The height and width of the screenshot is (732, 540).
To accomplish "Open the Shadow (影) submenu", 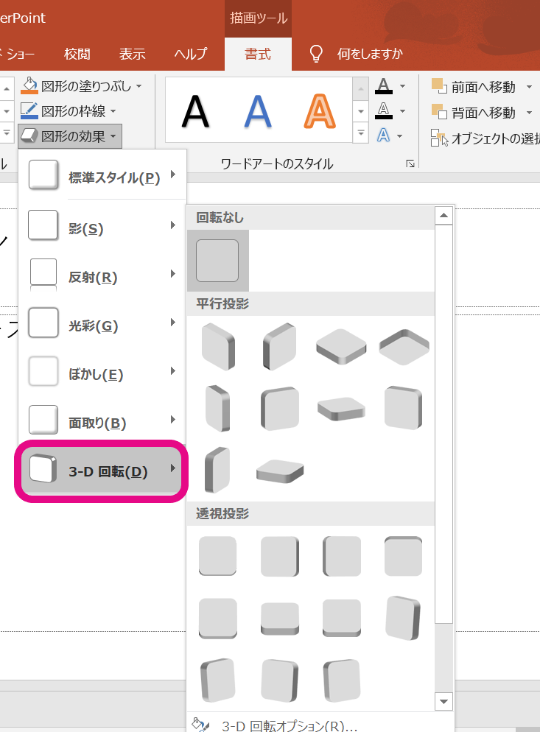I will (103, 228).
